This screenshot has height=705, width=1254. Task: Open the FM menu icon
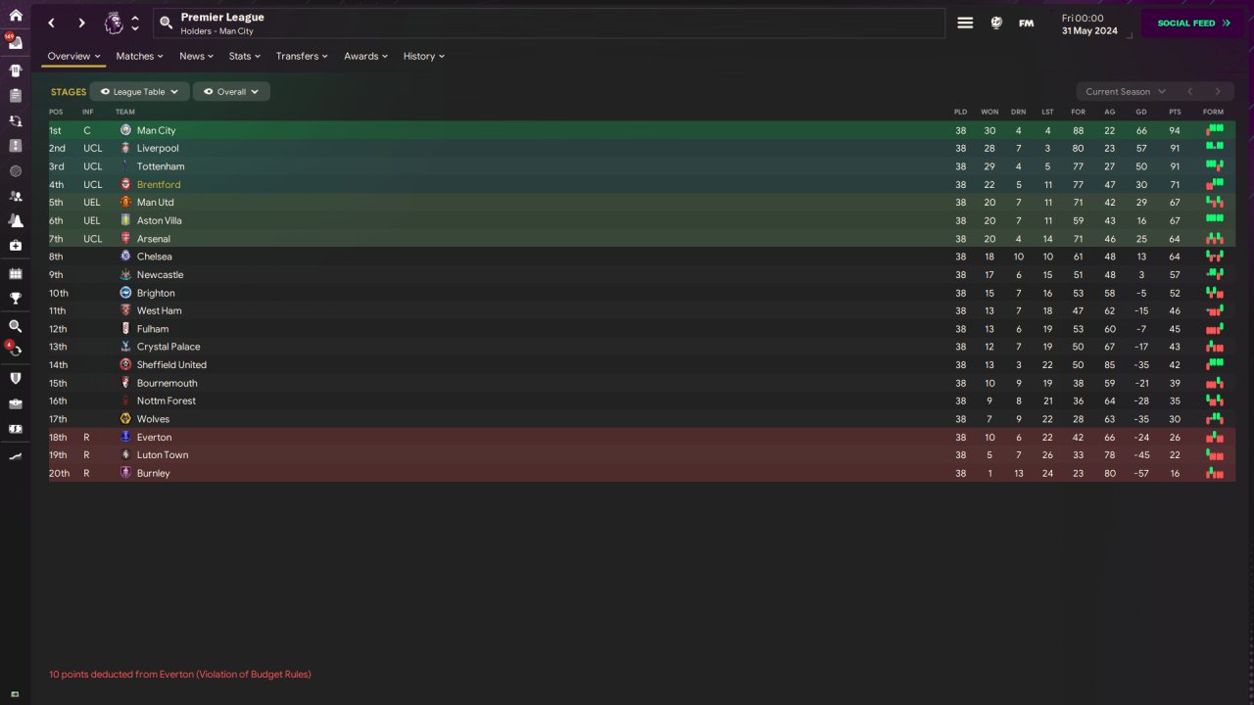[1026, 23]
